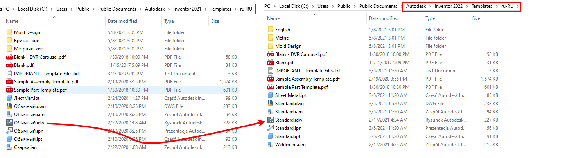Click the Standard.dwg file icon
Viewport: 565px width, 158px height.
click(x=271, y=104)
